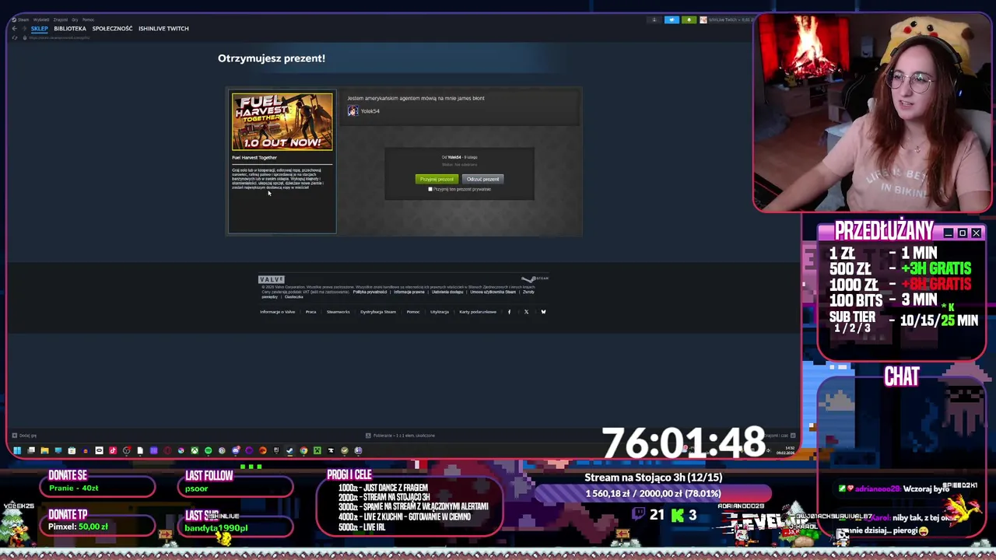Minimize the PRZEDŁUŻANY overlay window
996x560 pixels.
949,233
